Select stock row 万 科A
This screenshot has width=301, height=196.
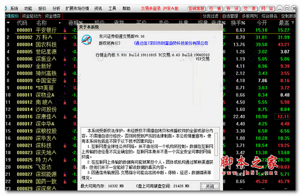[x=44, y=37]
